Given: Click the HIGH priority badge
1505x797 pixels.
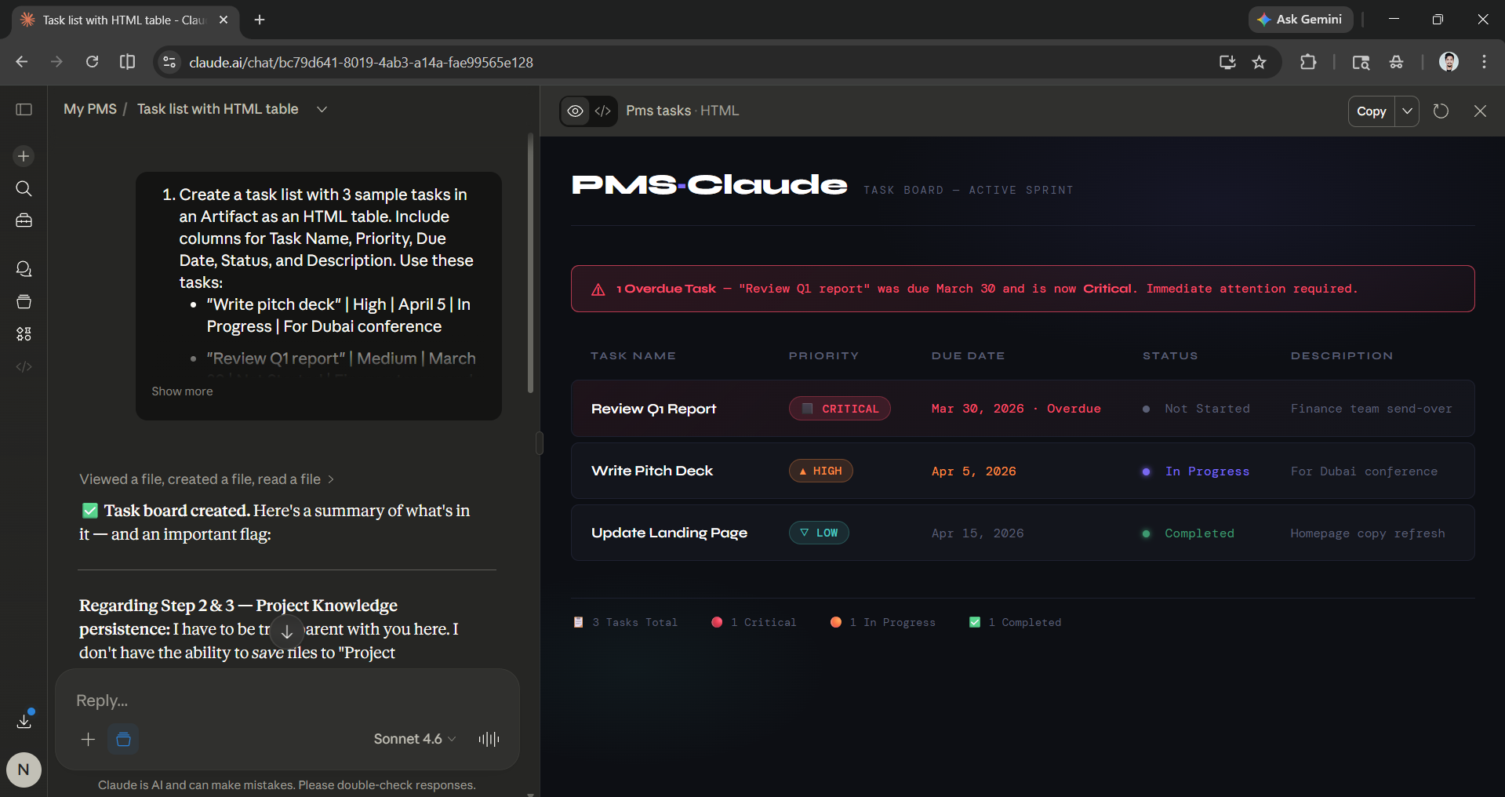Looking at the screenshot, I should click(x=820, y=471).
